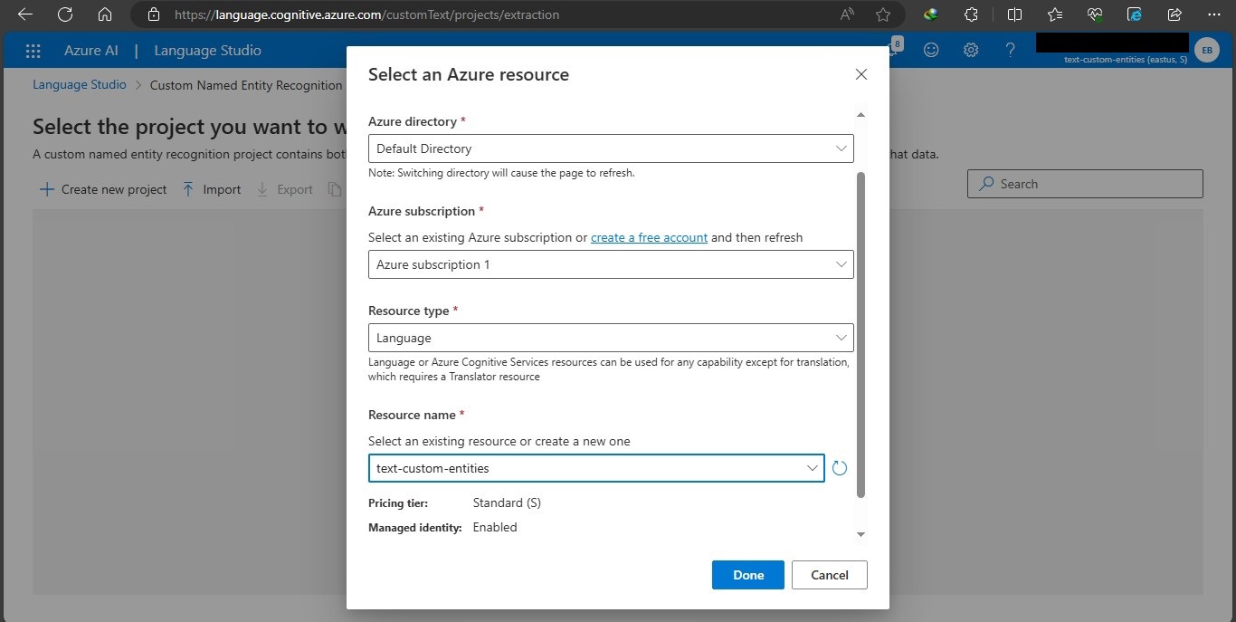This screenshot has height=622, width=1236.
Task: Click the Standard (S) pricing tier value
Action: [x=507, y=502]
